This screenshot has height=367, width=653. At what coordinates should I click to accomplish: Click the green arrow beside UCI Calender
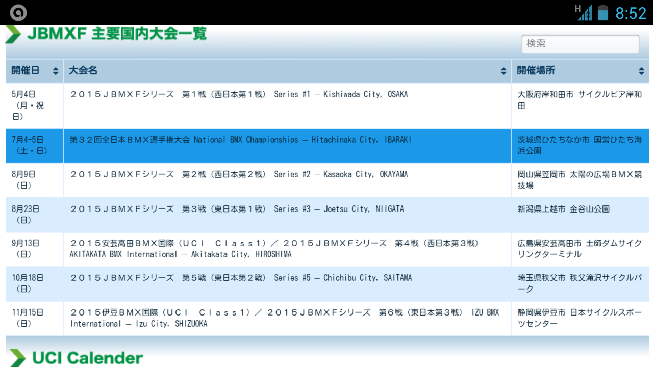coord(17,357)
